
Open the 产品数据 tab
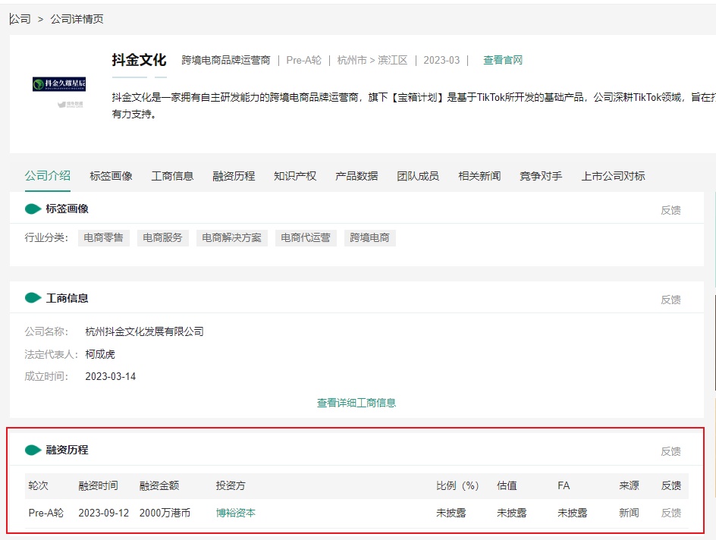356,176
